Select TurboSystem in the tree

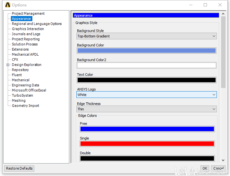[x=22, y=95]
